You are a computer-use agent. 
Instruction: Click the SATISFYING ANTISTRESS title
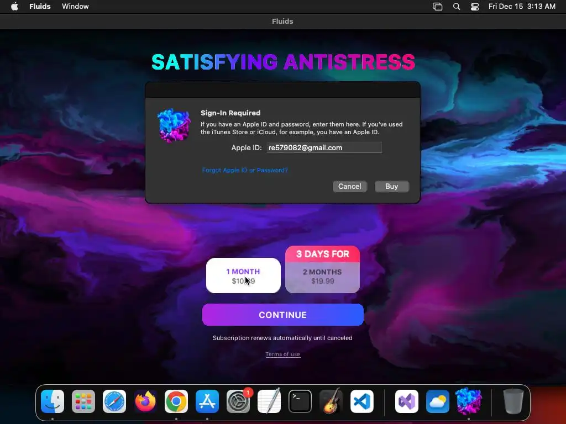[284, 62]
